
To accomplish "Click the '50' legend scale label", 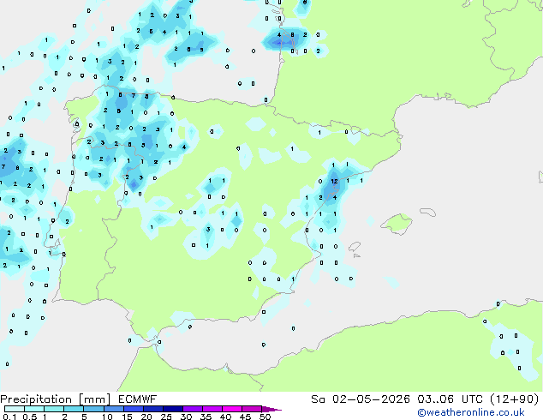I will point(265,417).
